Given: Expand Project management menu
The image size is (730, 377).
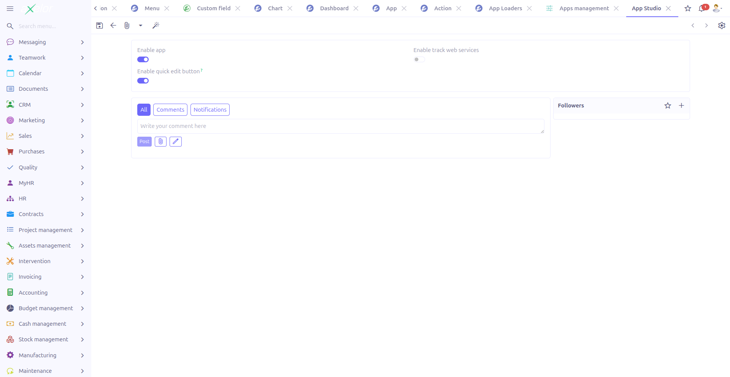Looking at the screenshot, I should pyautogui.click(x=46, y=230).
